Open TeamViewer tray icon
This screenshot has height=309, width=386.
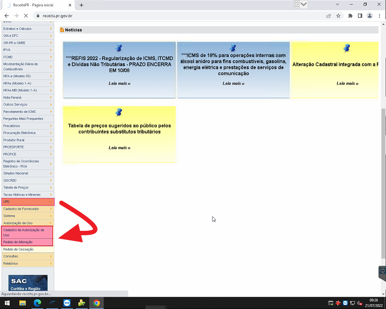point(345,303)
